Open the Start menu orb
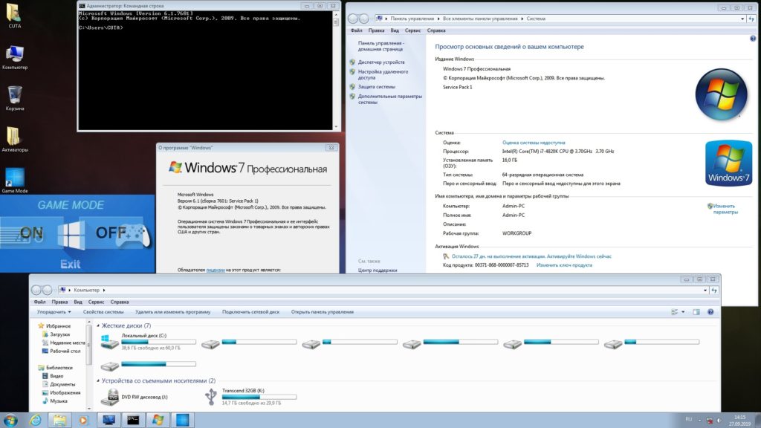This screenshot has height=428, width=761. point(10,421)
